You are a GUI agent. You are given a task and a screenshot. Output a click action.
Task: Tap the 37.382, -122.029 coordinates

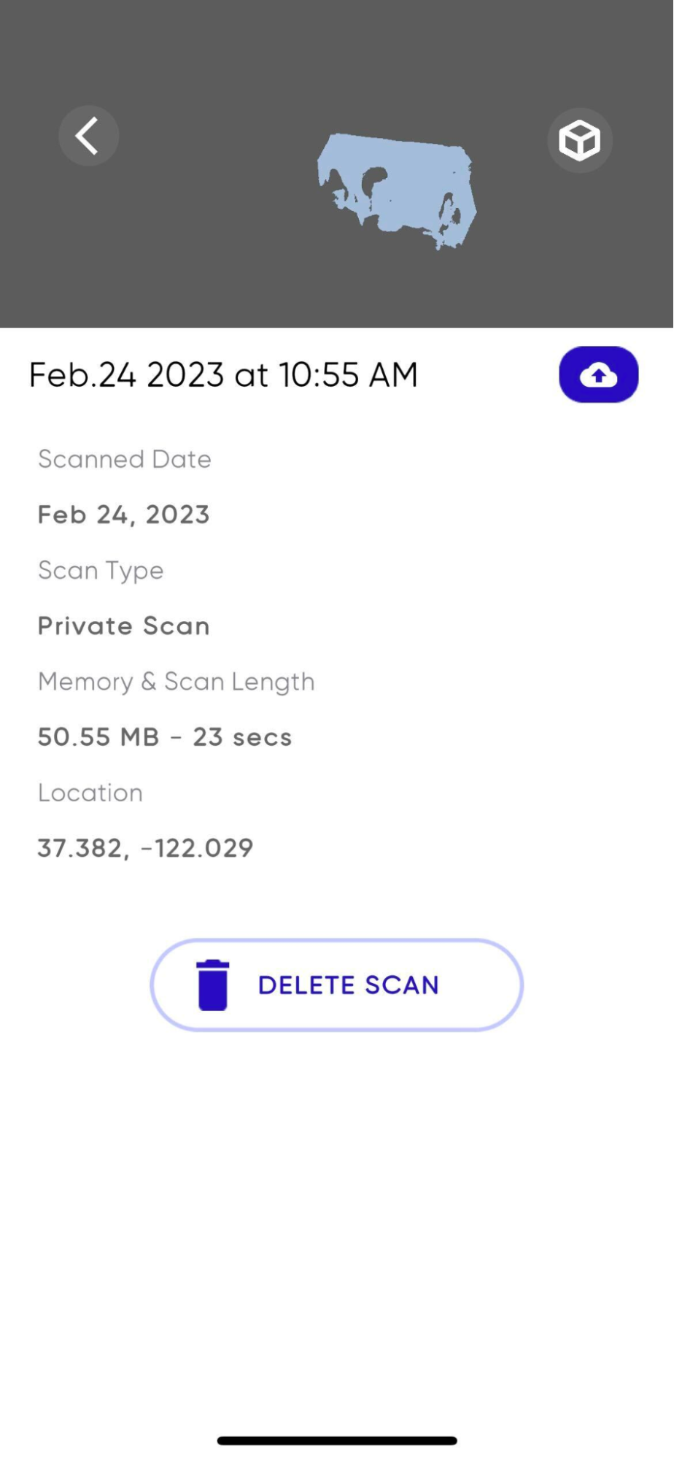pyautogui.click(x=146, y=848)
